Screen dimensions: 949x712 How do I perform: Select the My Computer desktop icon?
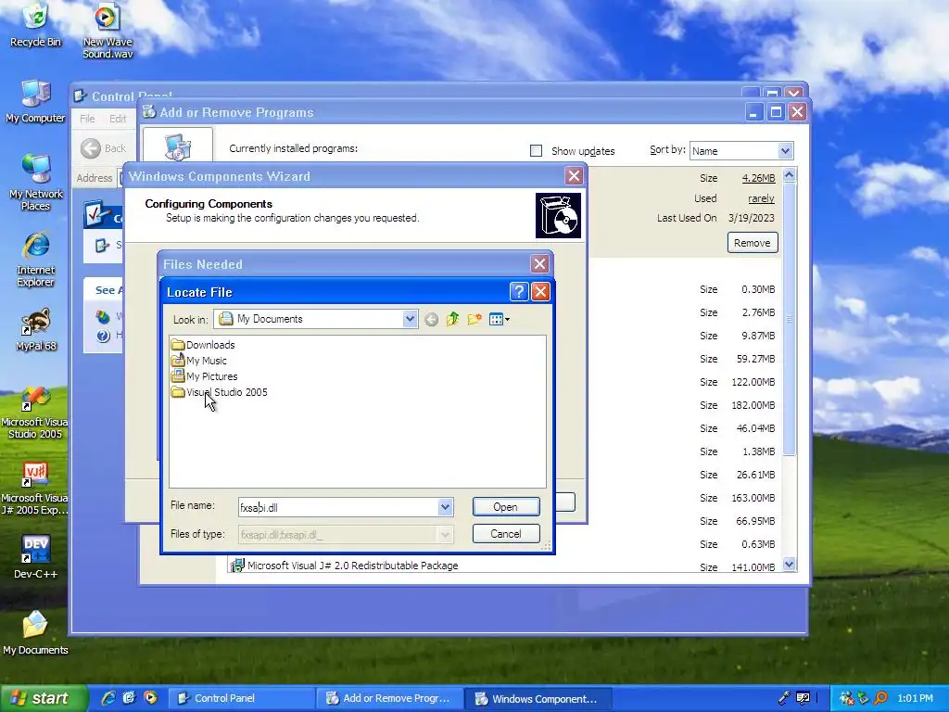(36, 102)
